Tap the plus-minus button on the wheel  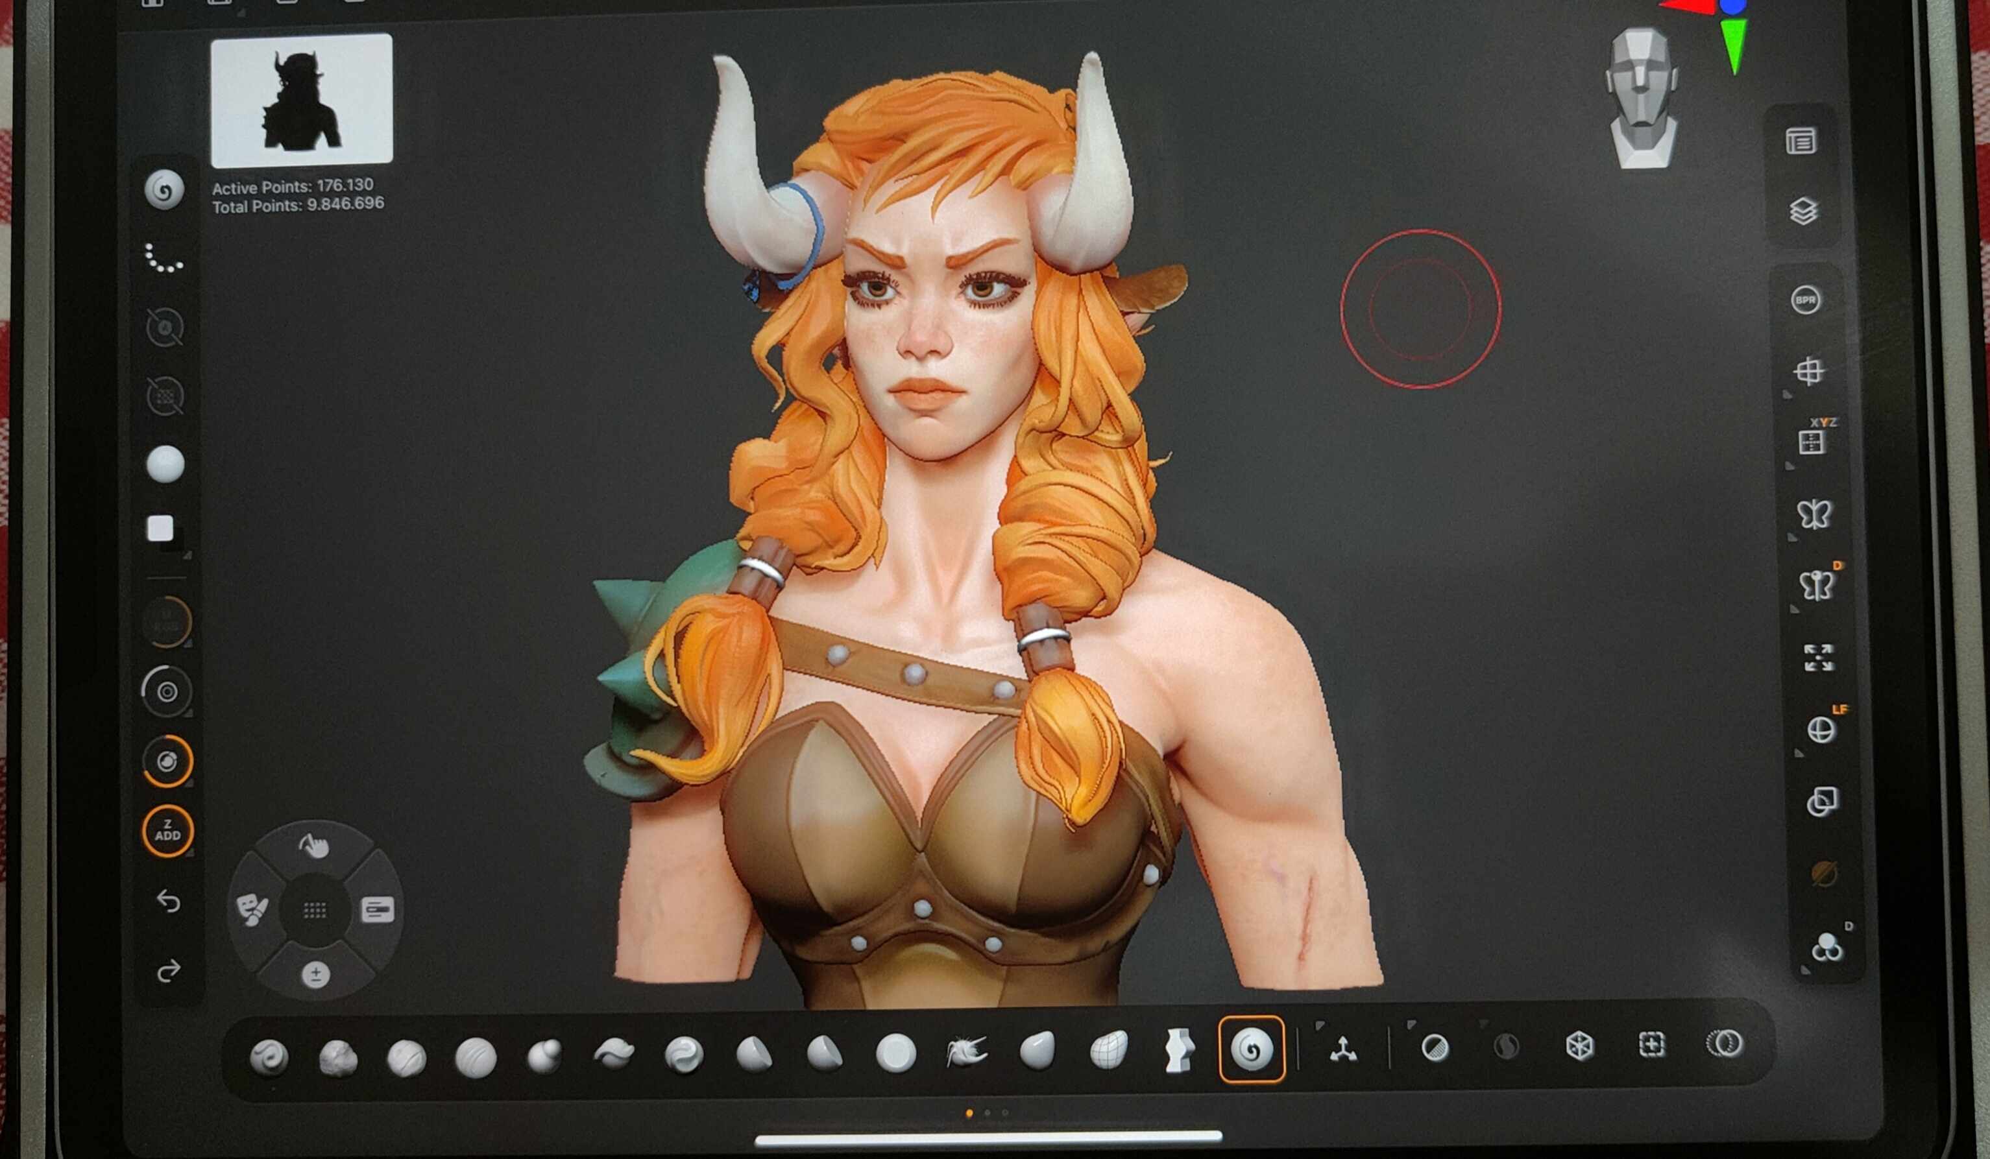point(315,975)
